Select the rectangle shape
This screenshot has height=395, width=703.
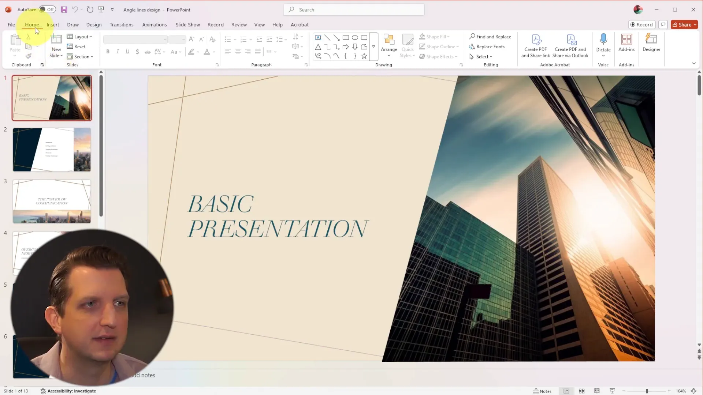point(346,37)
